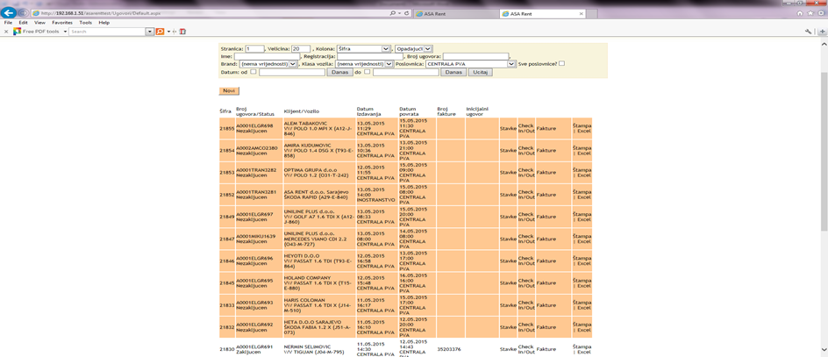828x357 pixels.
Task: Close the Free PDF tools toolbar
Action: coord(6,32)
